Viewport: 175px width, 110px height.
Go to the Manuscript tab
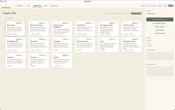(54, 6)
